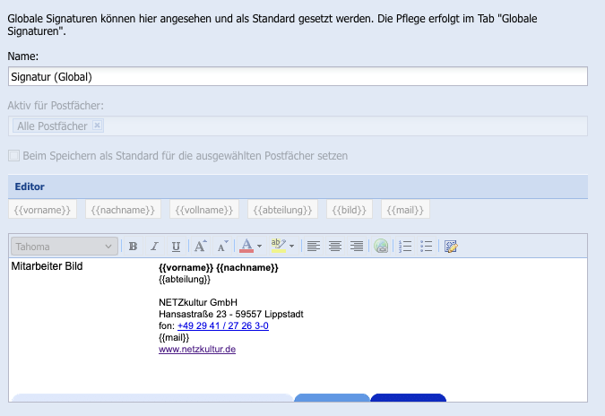Viewport: 605px width, 416px height.
Task: Align text right
Action: click(x=357, y=247)
